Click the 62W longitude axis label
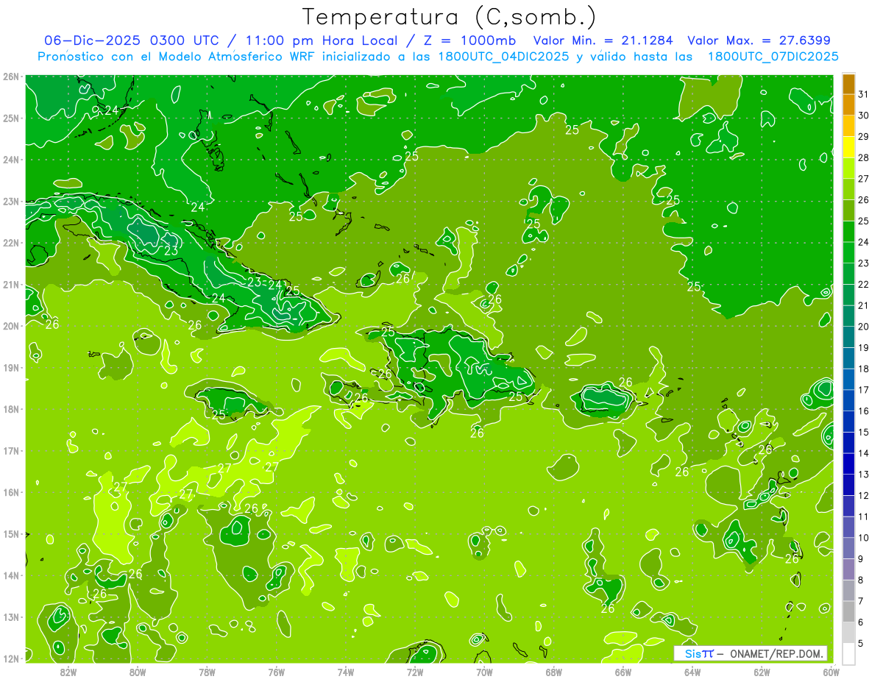The image size is (883, 682). pyautogui.click(x=762, y=672)
